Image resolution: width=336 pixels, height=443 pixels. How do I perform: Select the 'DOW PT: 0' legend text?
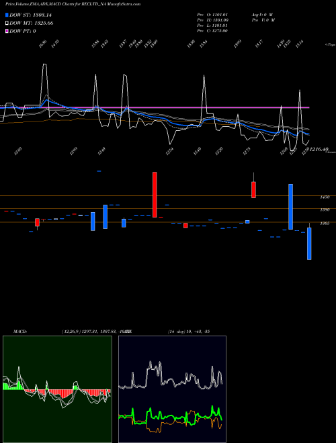point(23,31)
